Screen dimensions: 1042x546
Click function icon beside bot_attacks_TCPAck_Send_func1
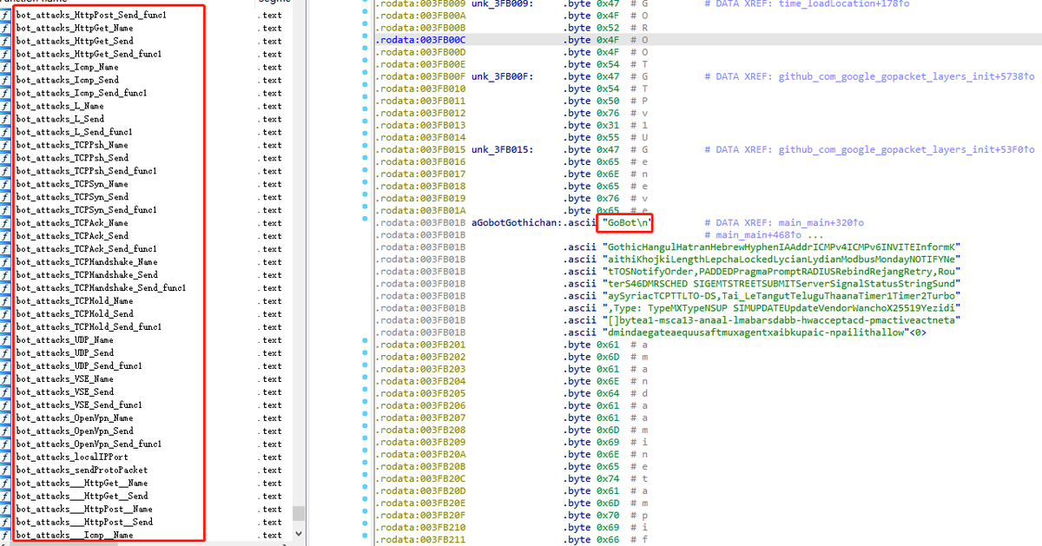click(x=6, y=249)
